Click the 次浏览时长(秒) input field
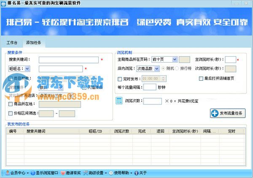 230,69
